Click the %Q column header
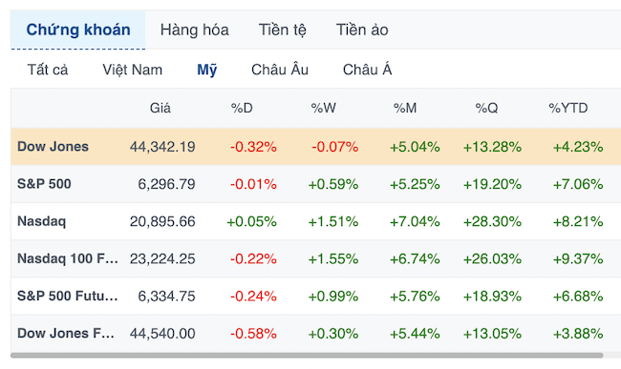This screenshot has height=369, width=621. click(486, 108)
